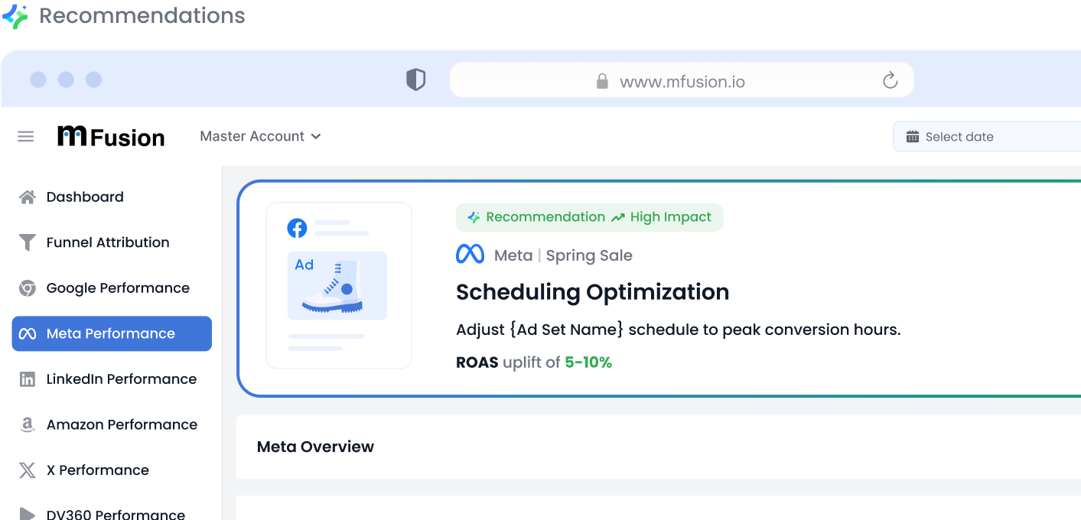Click the Funnel Attribution funnel icon
The height and width of the screenshot is (520, 1081).
28,242
